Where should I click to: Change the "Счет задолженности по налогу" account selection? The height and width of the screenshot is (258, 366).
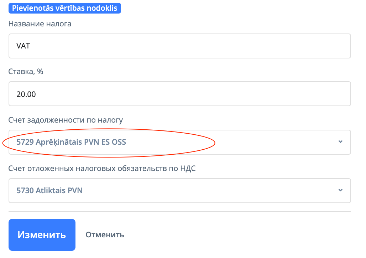(x=179, y=142)
